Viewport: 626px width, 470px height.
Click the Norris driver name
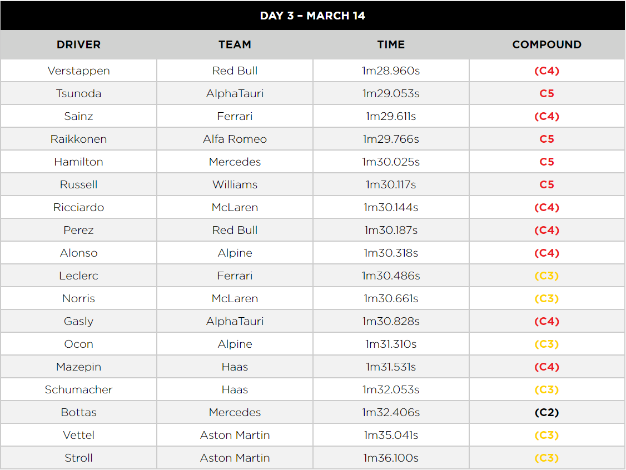click(78, 298)
